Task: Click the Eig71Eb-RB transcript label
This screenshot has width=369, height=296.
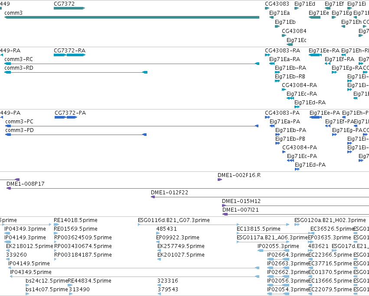Action: pyautogui.click(x=290, y=77)
